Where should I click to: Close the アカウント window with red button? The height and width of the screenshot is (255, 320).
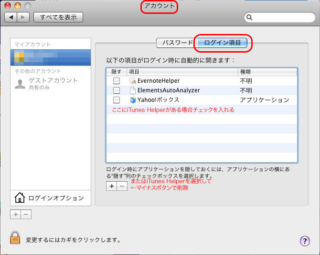(x=8, y=6)
